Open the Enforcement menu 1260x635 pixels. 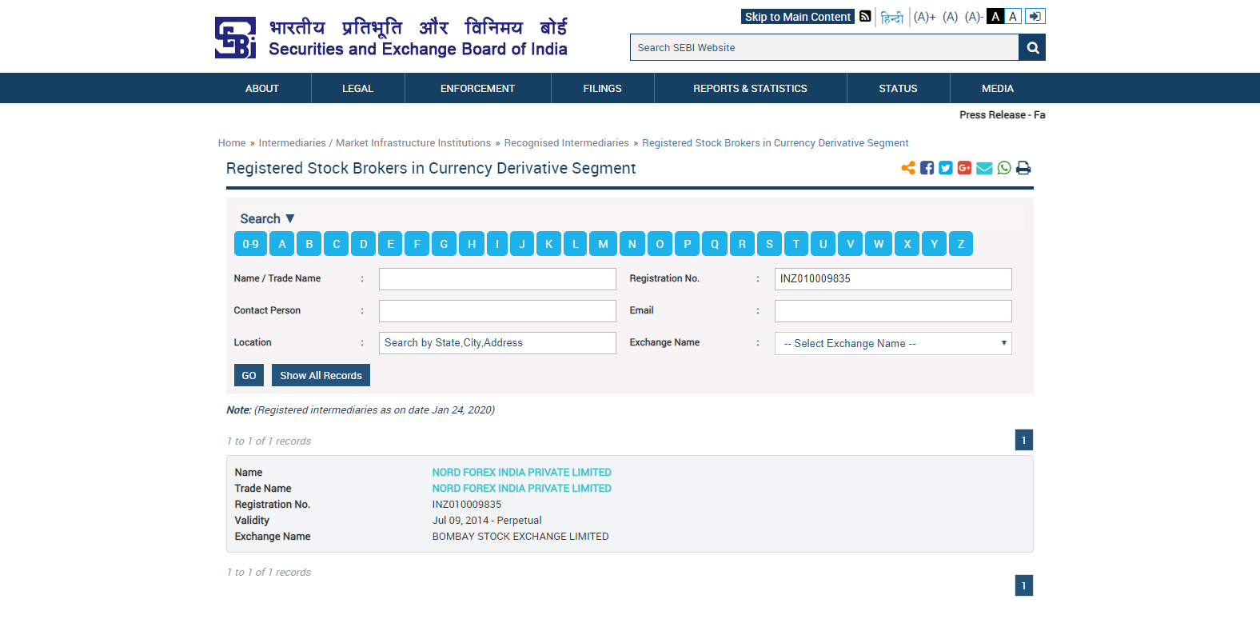tap(477, 89)
